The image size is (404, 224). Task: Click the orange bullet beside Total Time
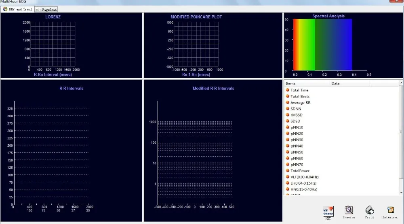tap(288, 90)
